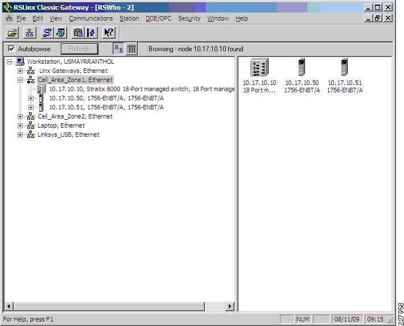Open the Help menu
Viewport: 404px width, 326px height.
pos(242,18)
